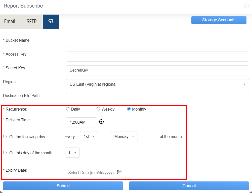Close the Report Subscribe dialog
252x193 pixels.
point(246,6)
